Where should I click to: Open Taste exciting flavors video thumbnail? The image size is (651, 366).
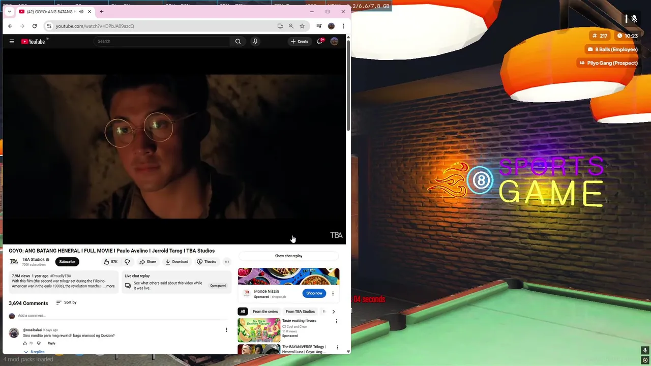tap(259, 329)
